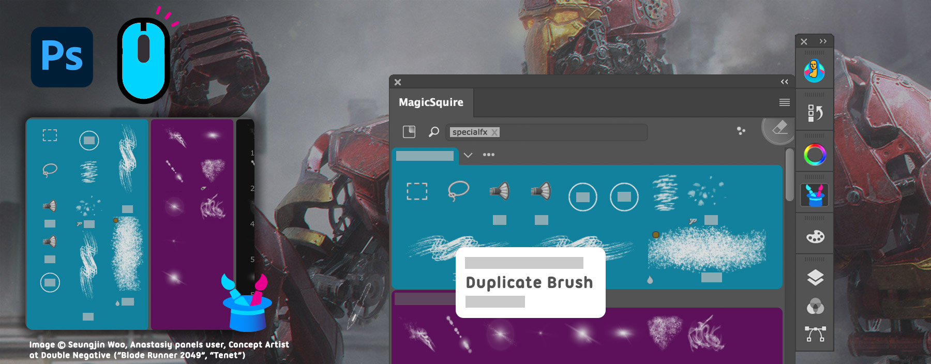Select the smoke swirl brush in left purple panel
931x364 pixels.
coord(213,206)
